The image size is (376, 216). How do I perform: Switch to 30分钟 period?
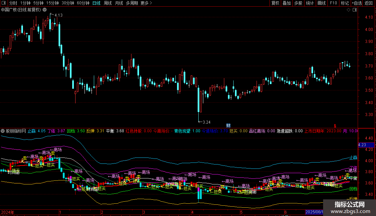coord(68,3)
